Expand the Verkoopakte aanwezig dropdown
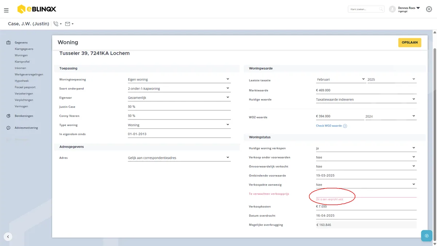This screenshot has width=437, height=246. coord(366,185)
